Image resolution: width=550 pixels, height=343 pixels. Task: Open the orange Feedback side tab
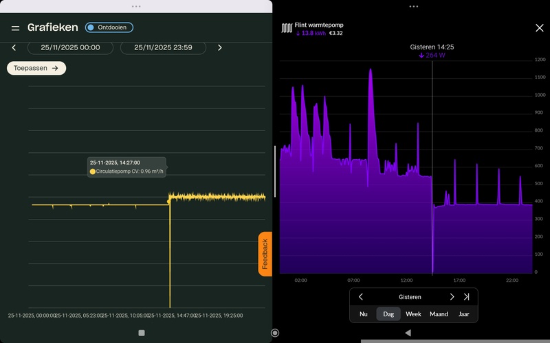(x=265, y=254)
